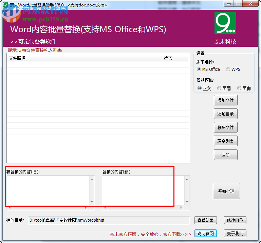Click the 清空列表 button
The image size is (261, 243).
tap(226, 141)
